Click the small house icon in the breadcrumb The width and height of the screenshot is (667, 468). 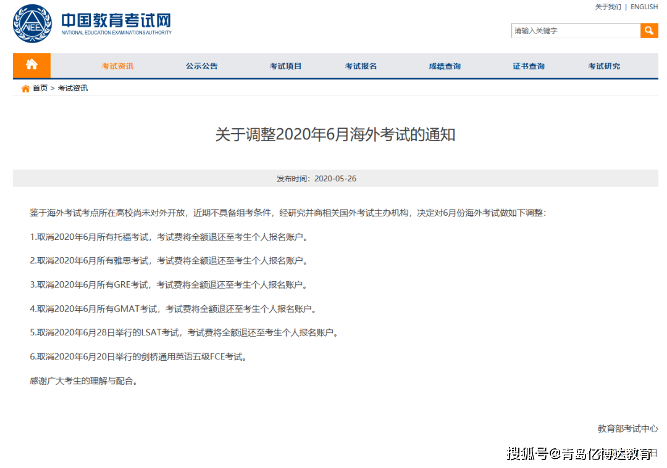(25, 88)
